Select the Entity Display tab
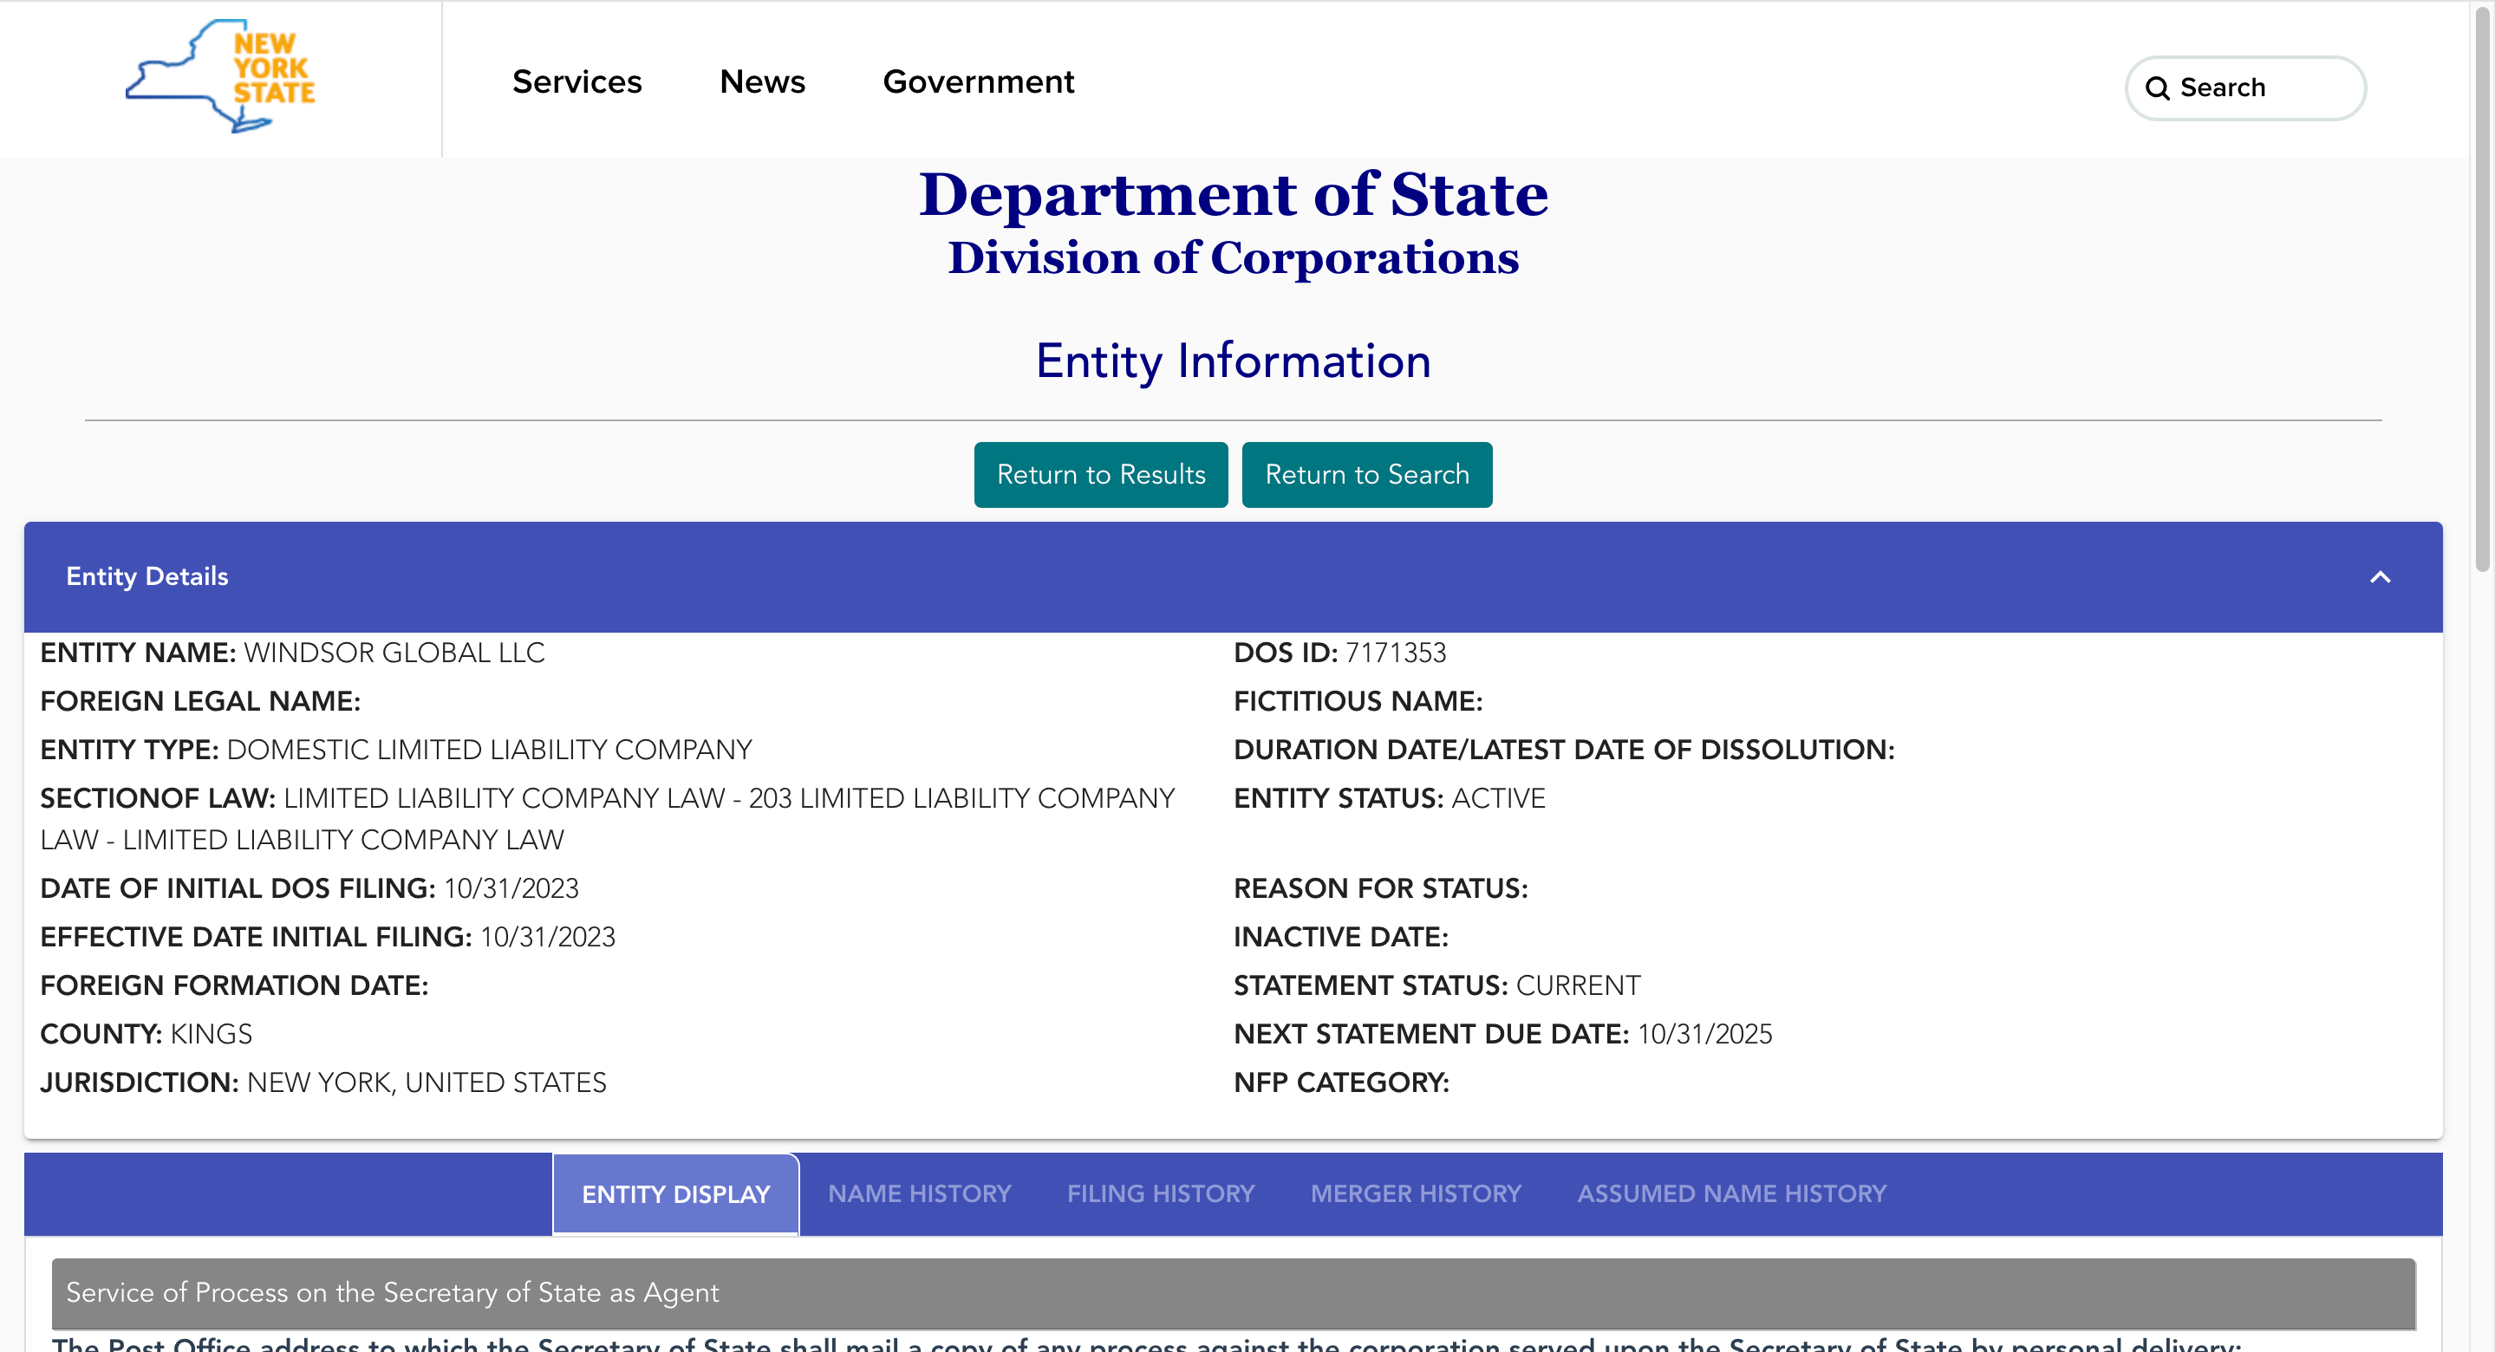This screenshot has height=1352, width=2495. coord(675,1194)
